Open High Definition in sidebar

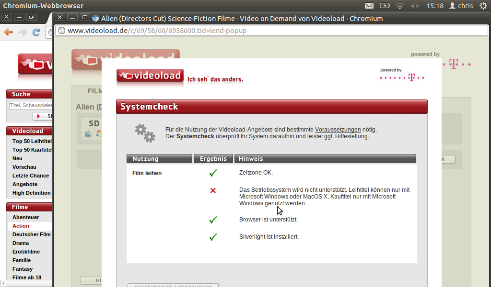(x=31, y=193)
